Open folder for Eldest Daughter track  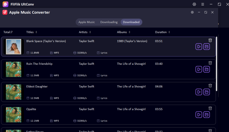pos(206,92)
